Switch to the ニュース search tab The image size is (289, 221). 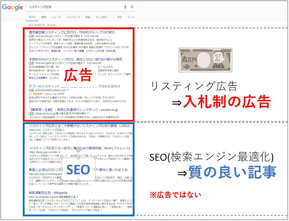click(x=56, y=17)
